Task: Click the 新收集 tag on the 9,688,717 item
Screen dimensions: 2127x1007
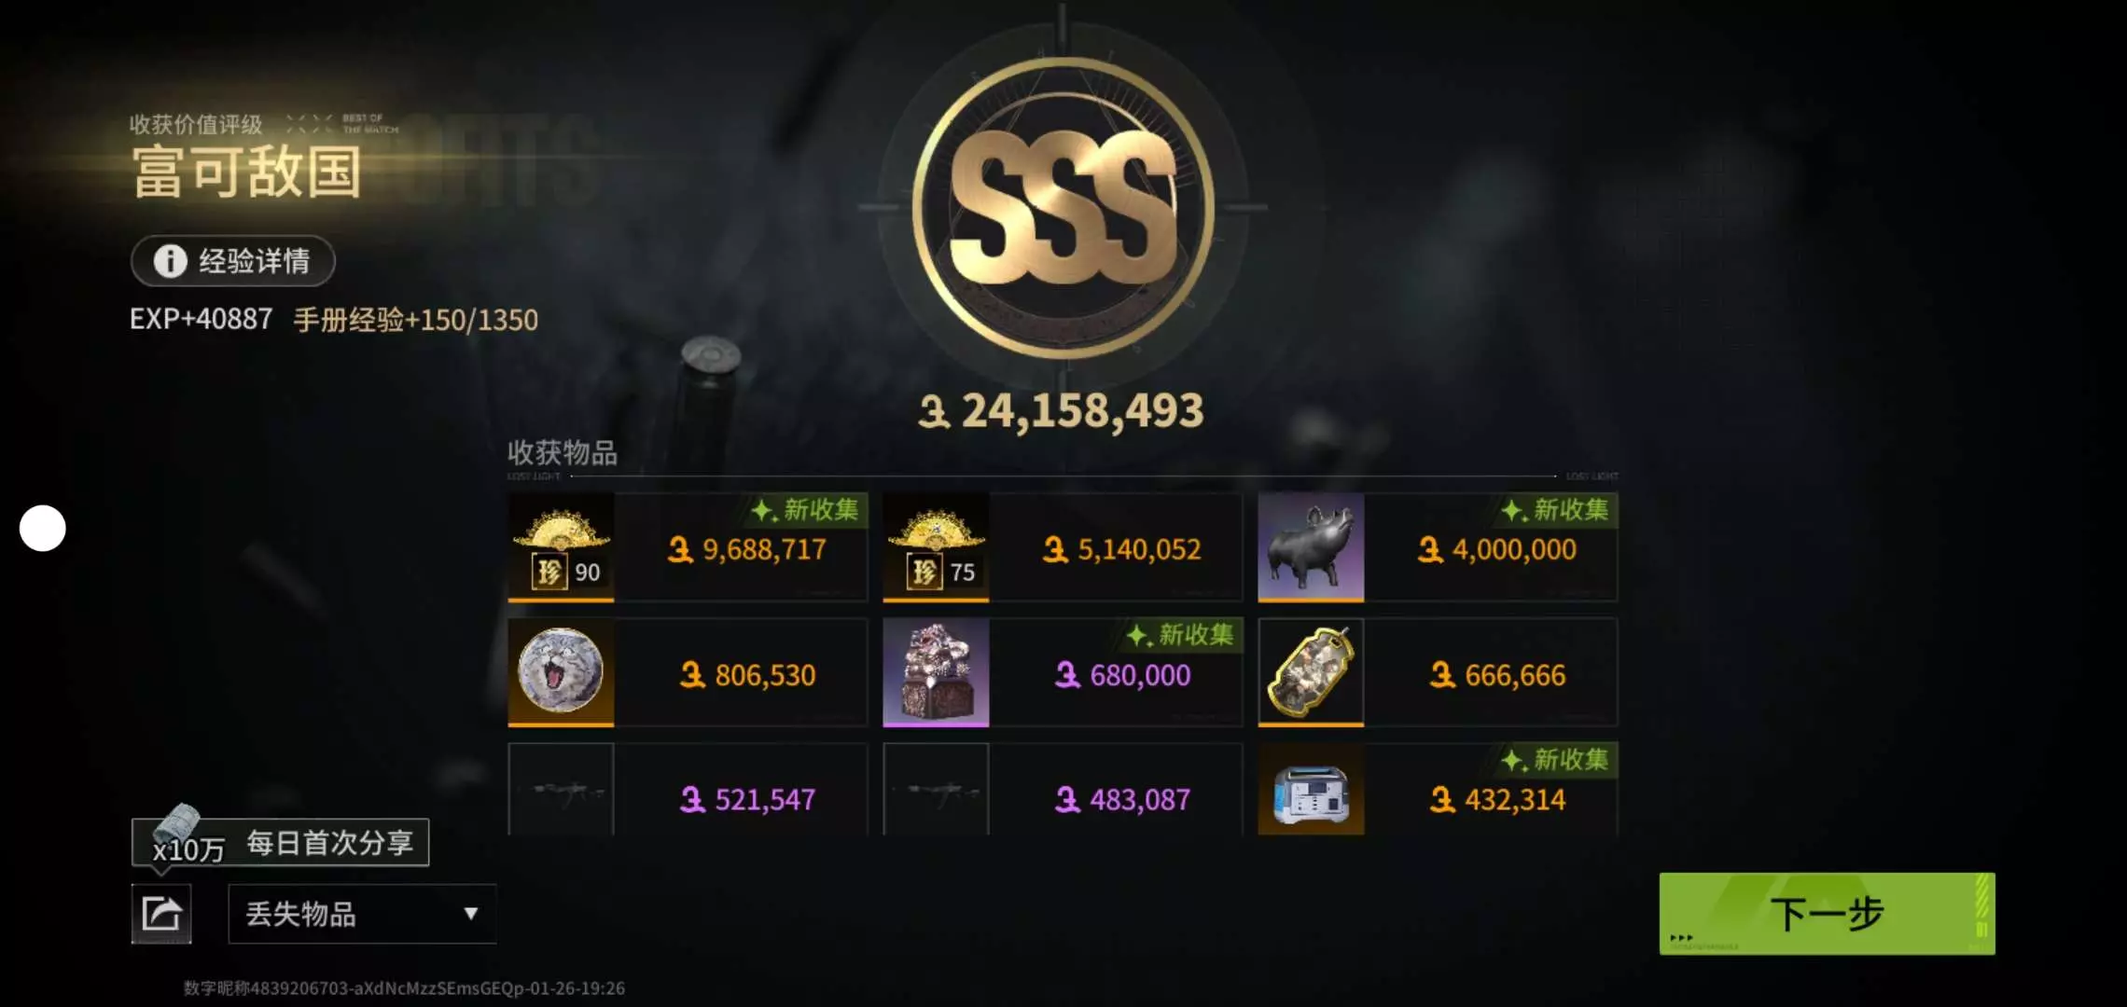Action: [x=807, y=510]
